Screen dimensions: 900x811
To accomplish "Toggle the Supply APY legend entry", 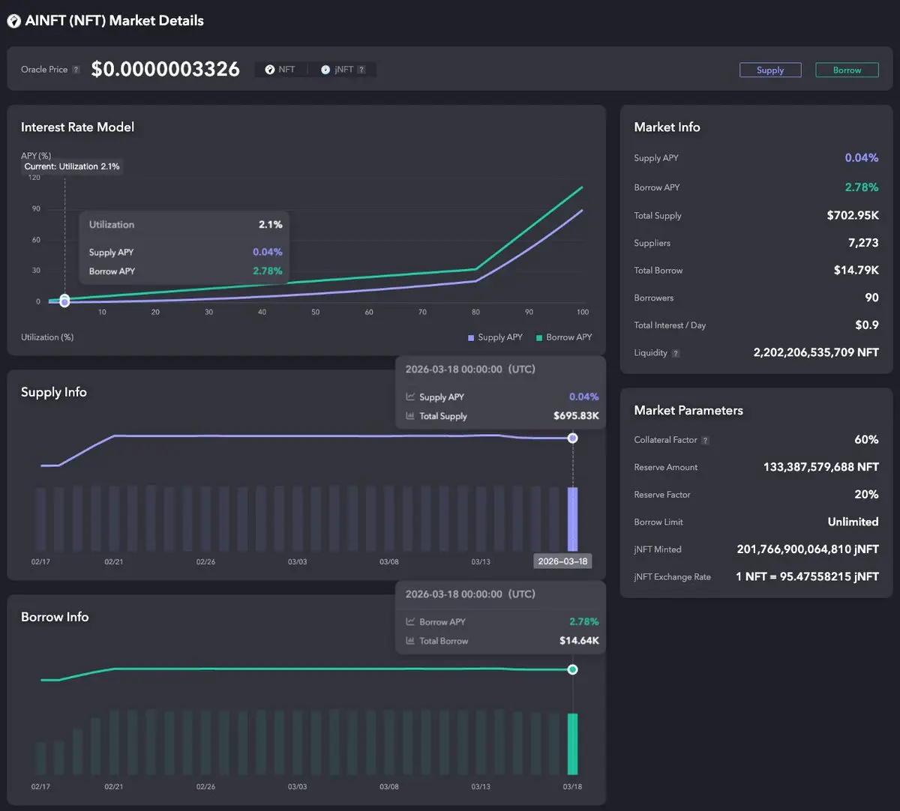I will point(495,337).
